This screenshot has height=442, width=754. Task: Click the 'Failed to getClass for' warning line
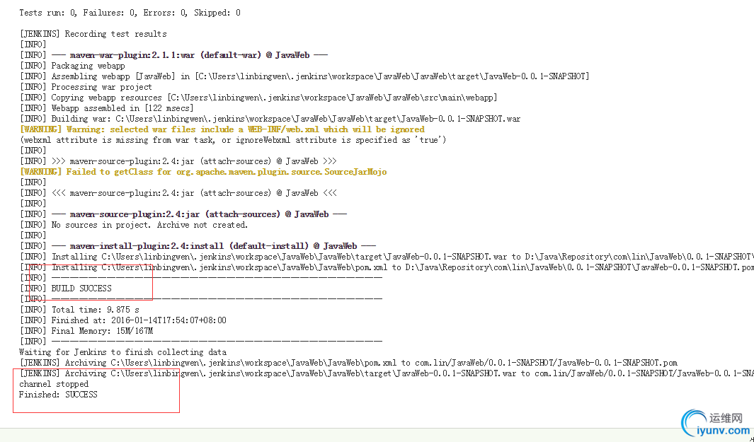203,172
